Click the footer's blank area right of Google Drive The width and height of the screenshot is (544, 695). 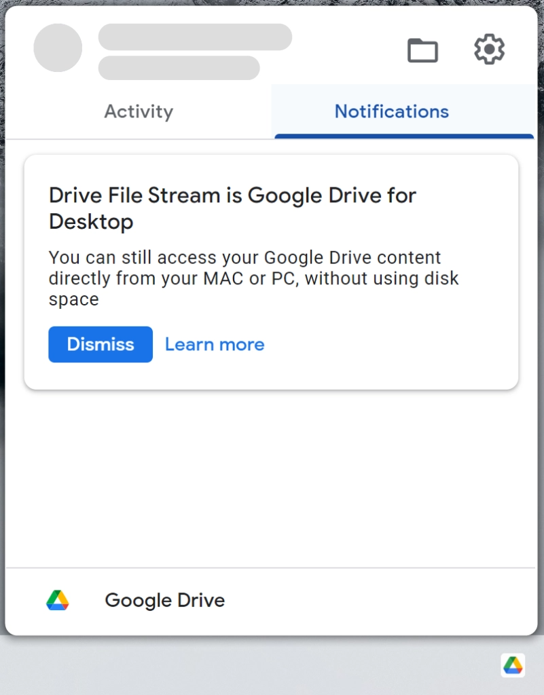pyautogui.click(x=380, y=600)
